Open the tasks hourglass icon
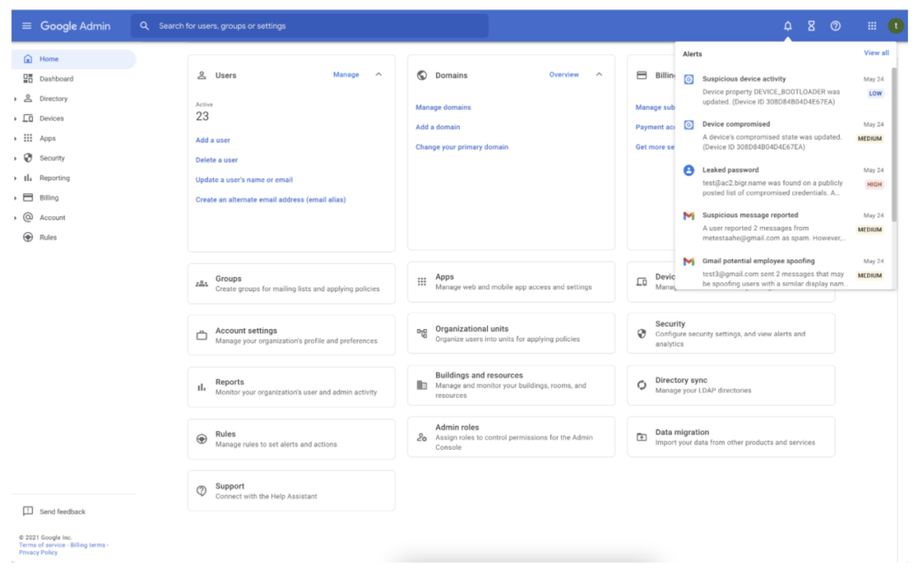Viewport: 918px width, 574px height. [812, 26]
